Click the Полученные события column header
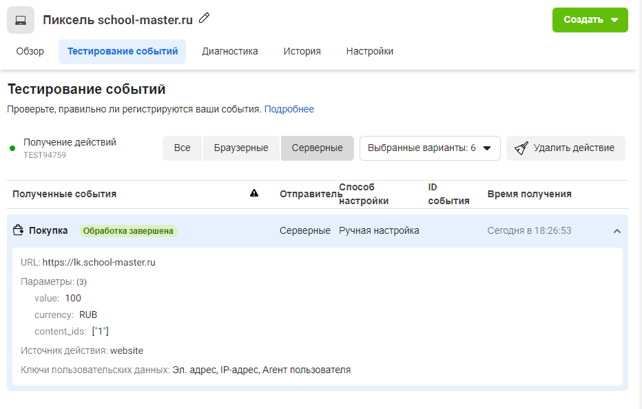Viewport: 642px width, 409px height. [64, 194]
